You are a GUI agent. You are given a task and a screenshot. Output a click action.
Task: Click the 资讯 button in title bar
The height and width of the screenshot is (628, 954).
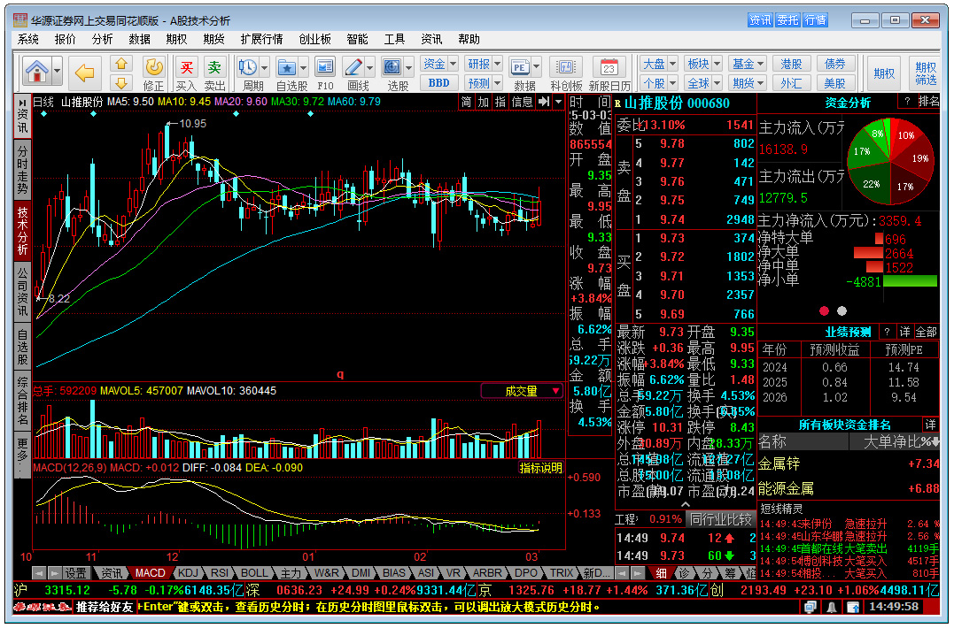pos(760,20)
